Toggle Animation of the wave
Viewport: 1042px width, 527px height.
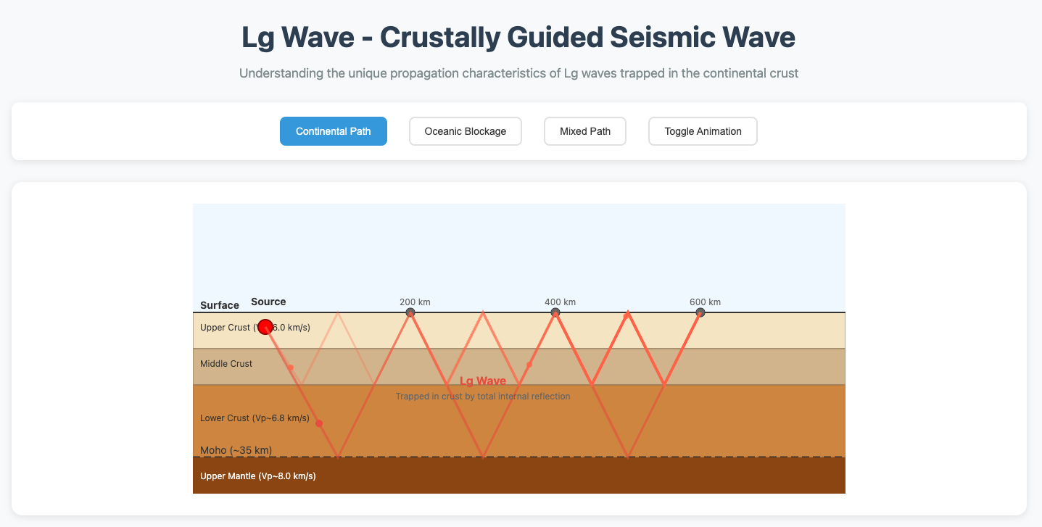click(x=703, y=131)
